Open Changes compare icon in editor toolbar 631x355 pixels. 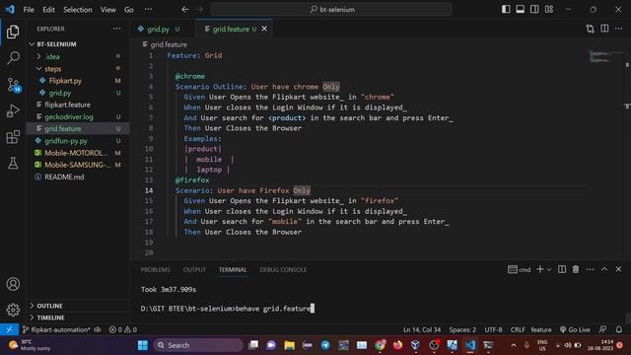point(590,29)
